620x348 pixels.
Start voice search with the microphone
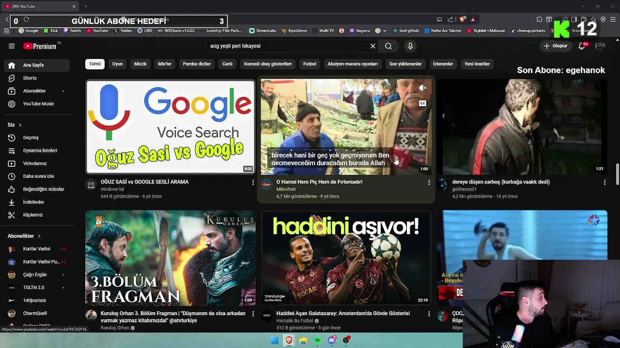[410, 46]
